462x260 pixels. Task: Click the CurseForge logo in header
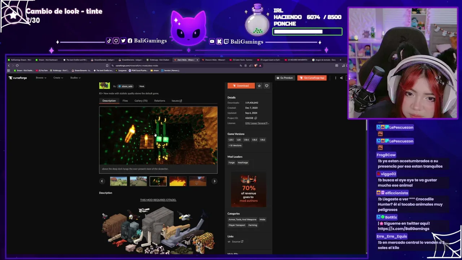18,78
